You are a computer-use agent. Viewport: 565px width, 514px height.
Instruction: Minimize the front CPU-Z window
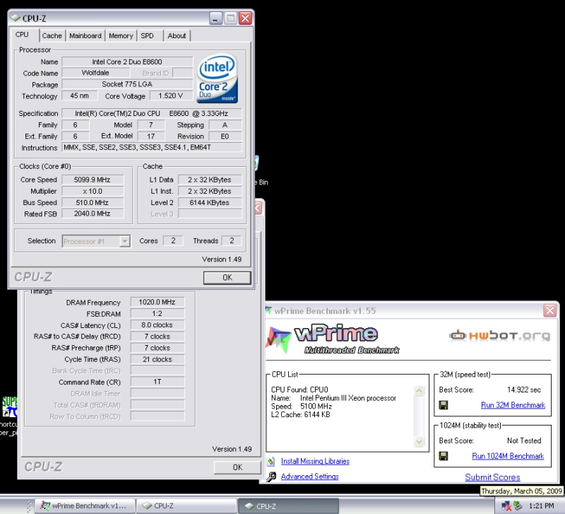tap(215, 18)
